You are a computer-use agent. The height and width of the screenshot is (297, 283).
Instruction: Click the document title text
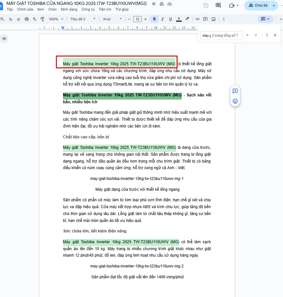[x=76, y=3]
